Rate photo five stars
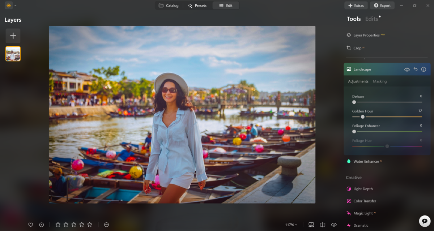Viewport: 434px width, 231px height. point(90,224)
